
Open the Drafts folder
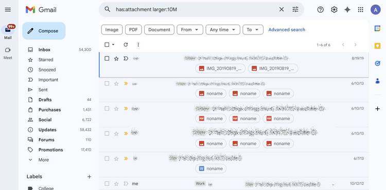point(59,100)
